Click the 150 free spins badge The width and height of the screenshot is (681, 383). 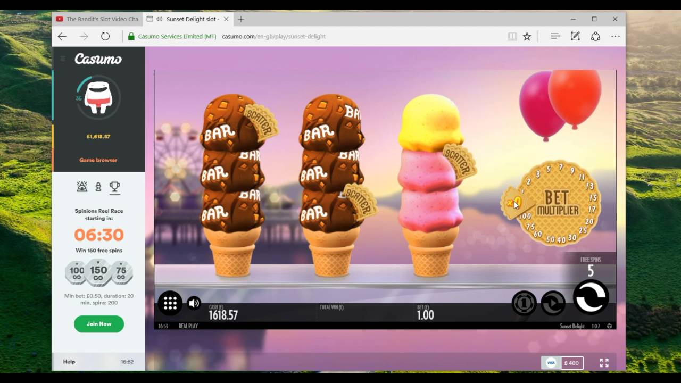(98, 272)
